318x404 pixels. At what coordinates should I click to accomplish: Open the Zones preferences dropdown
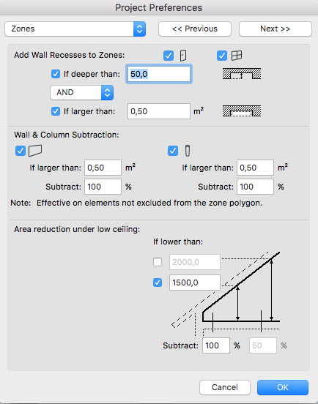(75, 29)
